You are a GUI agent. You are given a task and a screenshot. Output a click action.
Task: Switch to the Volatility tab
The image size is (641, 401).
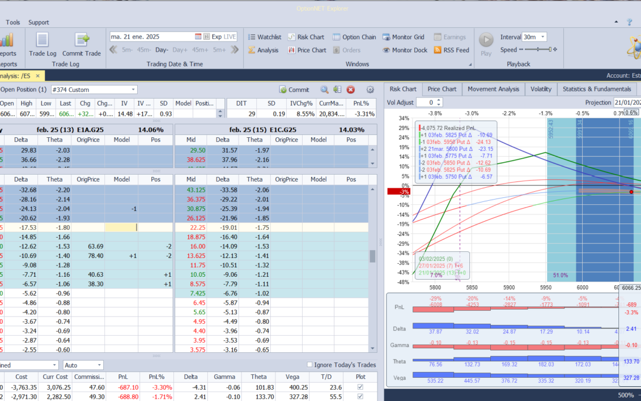click(541, 89)
